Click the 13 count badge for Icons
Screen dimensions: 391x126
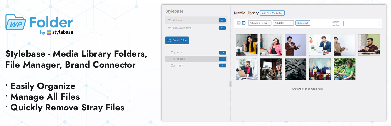tap(223, 53)
